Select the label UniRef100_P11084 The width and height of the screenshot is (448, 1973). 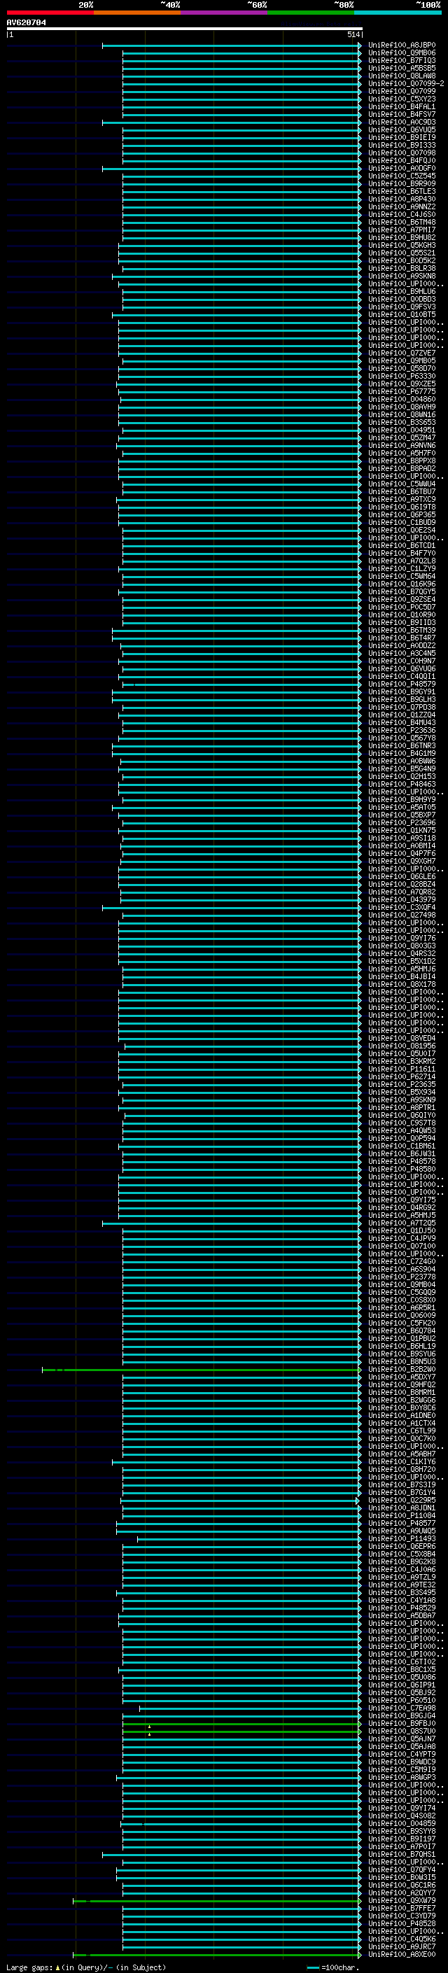[x=402, y=1516]
